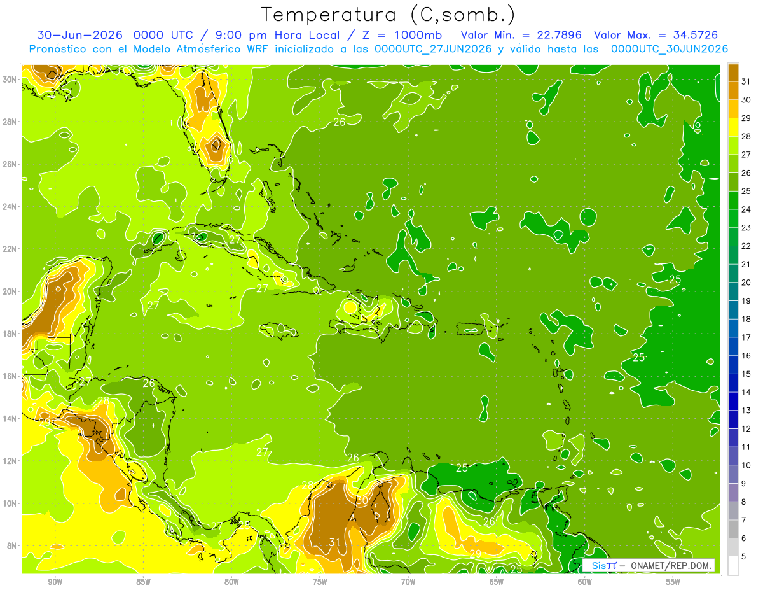The height and width of the screenshot is (590, 763).
Task: Click the color bar value label 21
Action: 746,264
